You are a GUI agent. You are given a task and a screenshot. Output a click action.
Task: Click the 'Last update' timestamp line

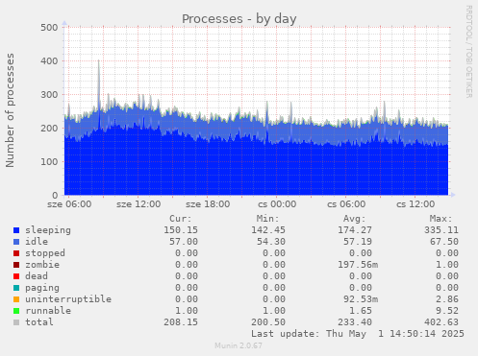coord(358,334)
